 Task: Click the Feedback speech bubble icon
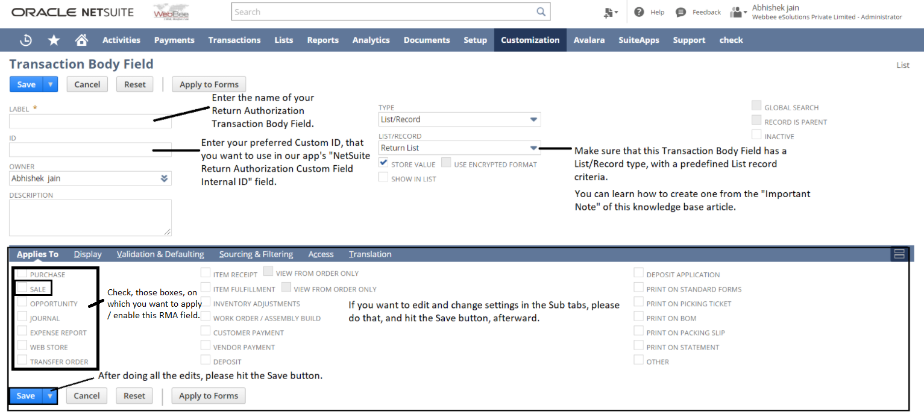click(x=680, y=12)
